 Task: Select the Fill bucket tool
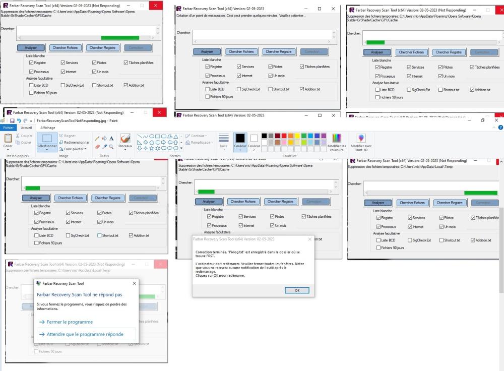104,139
